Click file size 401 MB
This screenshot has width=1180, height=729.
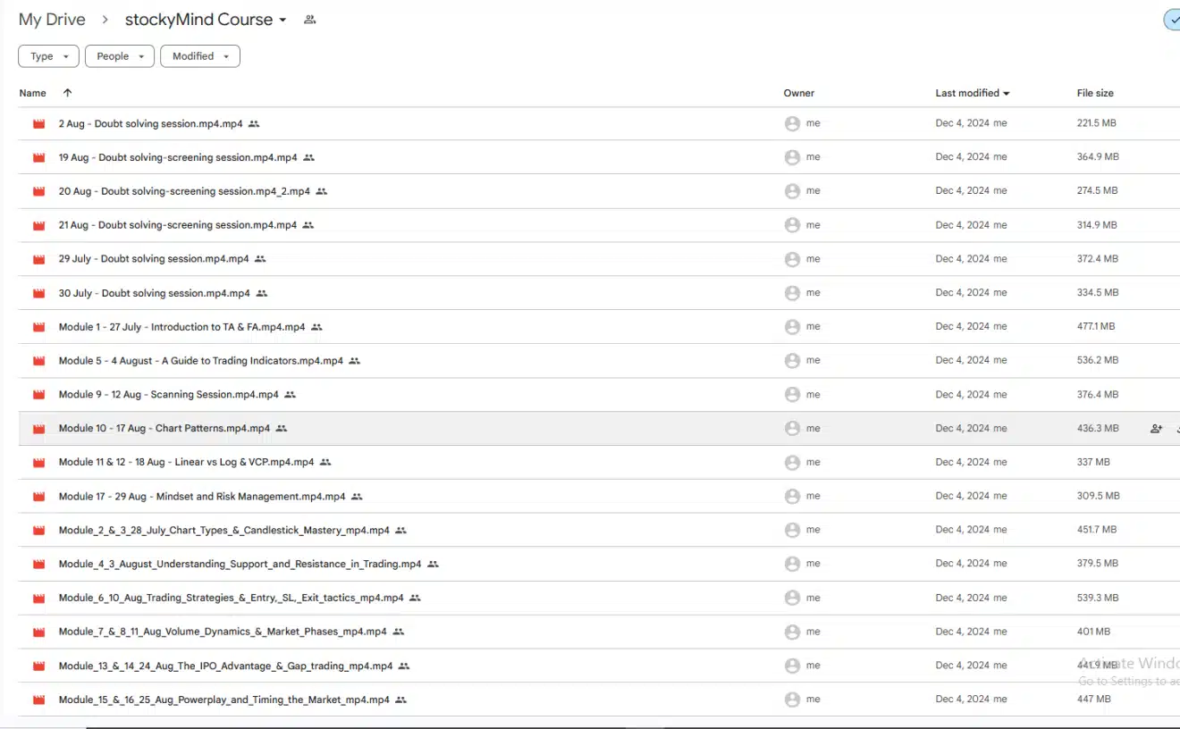1093,632
